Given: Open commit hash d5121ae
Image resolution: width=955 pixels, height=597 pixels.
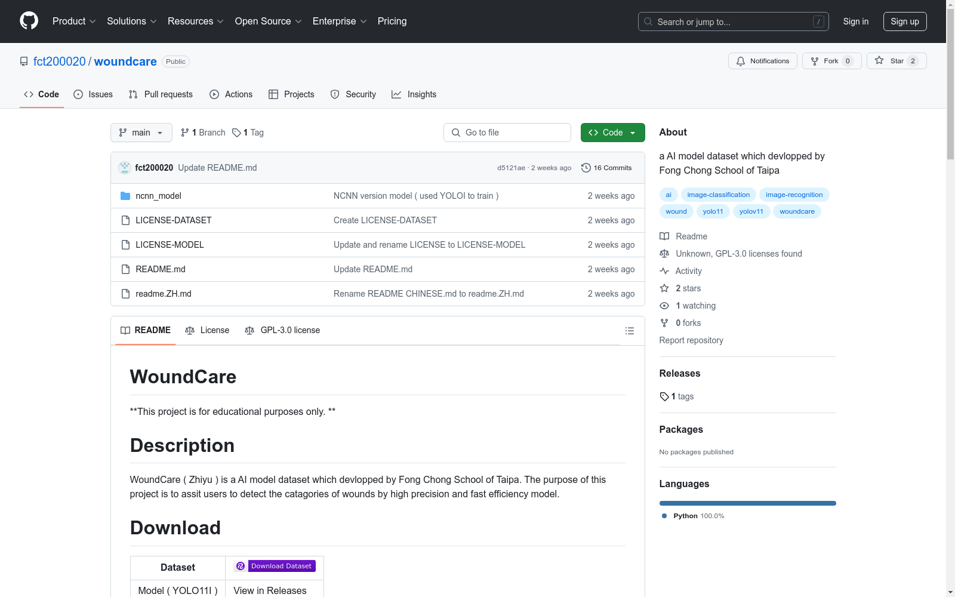Looking at the screenshot, I should pyautogui.click(x=511, y=168).
